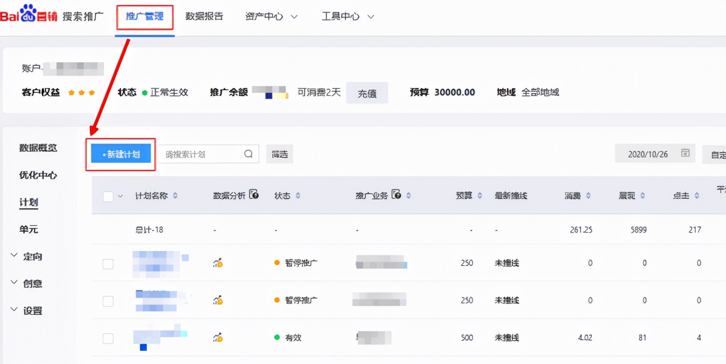Open the chart analysis icon on the first paused plan
This screenshot has width=726, height=364.
216,263
